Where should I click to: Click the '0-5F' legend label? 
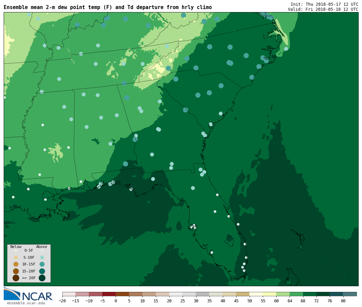(x=29, y=250)
